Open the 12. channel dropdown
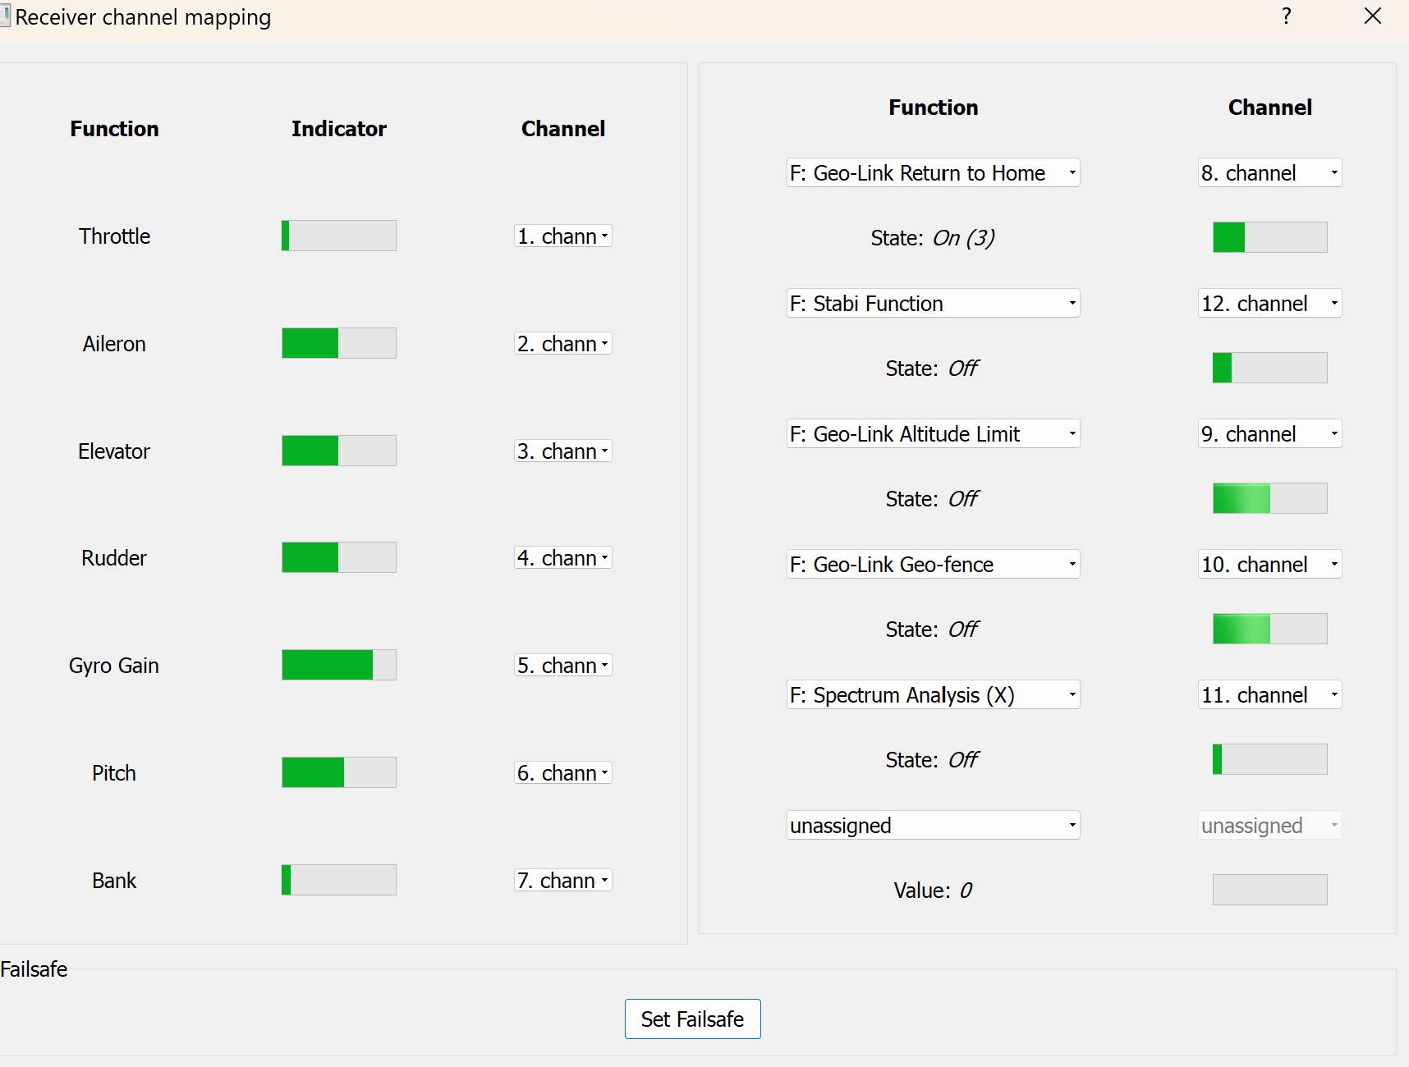Viewport: 1409px width, 1067px height. coord(1269,304)
